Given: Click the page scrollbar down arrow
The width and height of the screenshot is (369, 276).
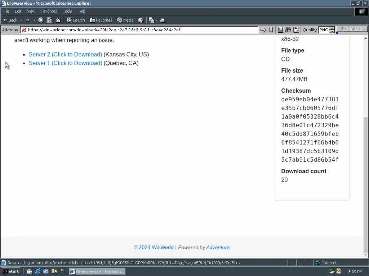Looking at the screenshot, I should 365,255.
